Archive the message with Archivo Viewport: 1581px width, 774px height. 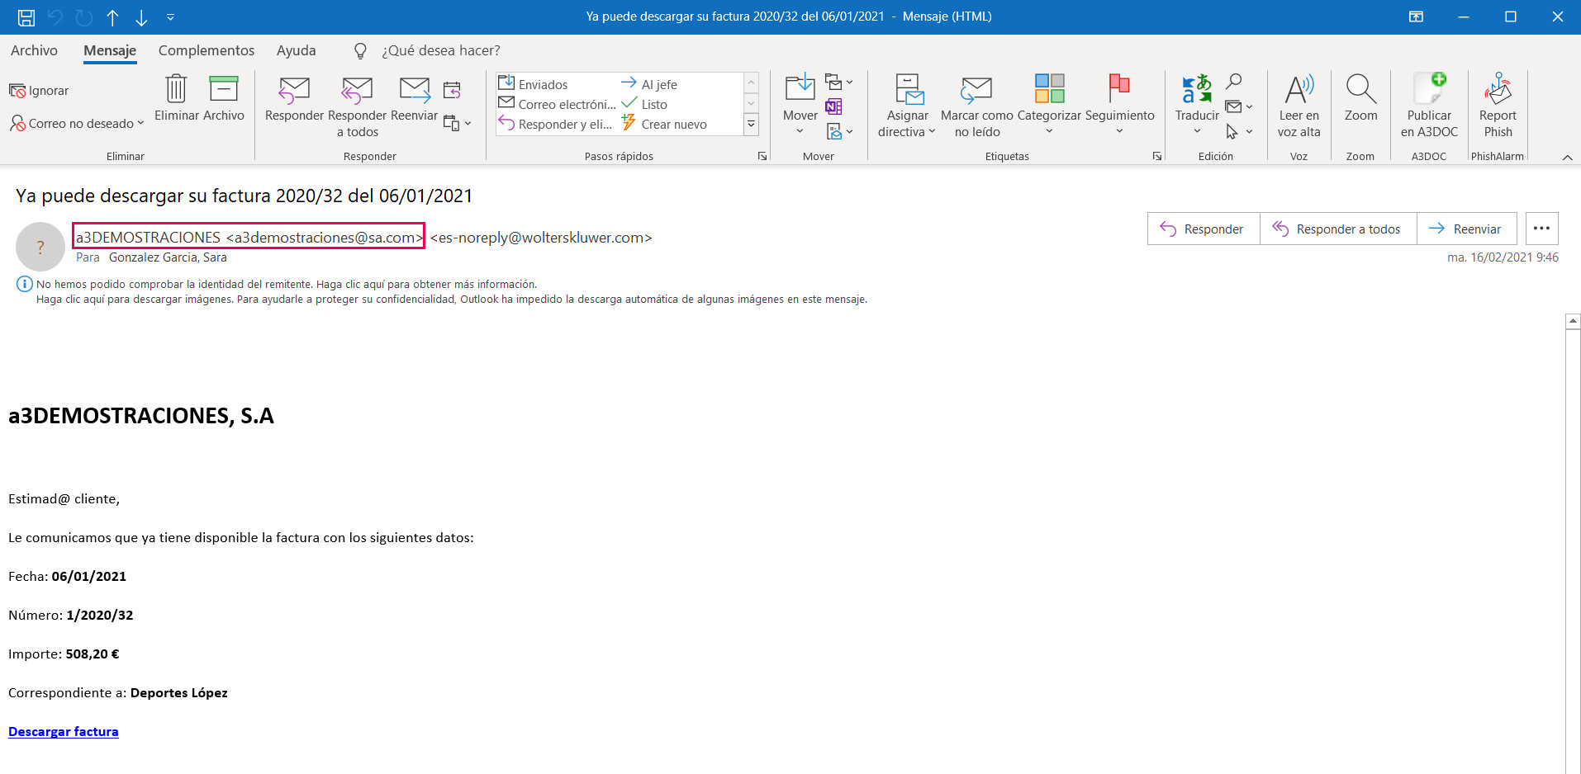pos(224,98)
